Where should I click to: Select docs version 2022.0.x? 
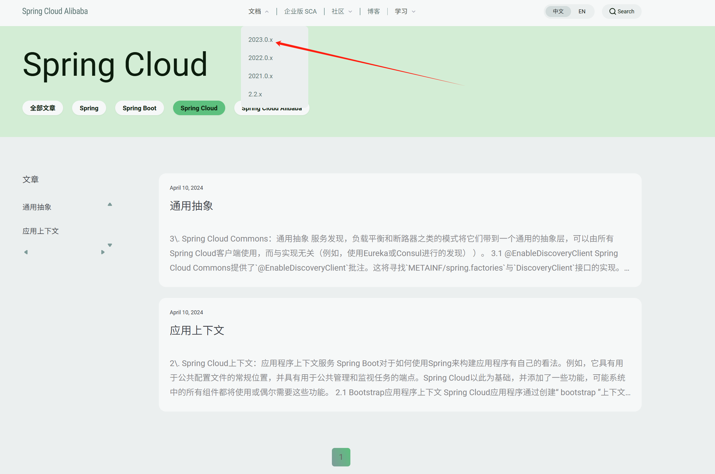(x=260, y=58)
